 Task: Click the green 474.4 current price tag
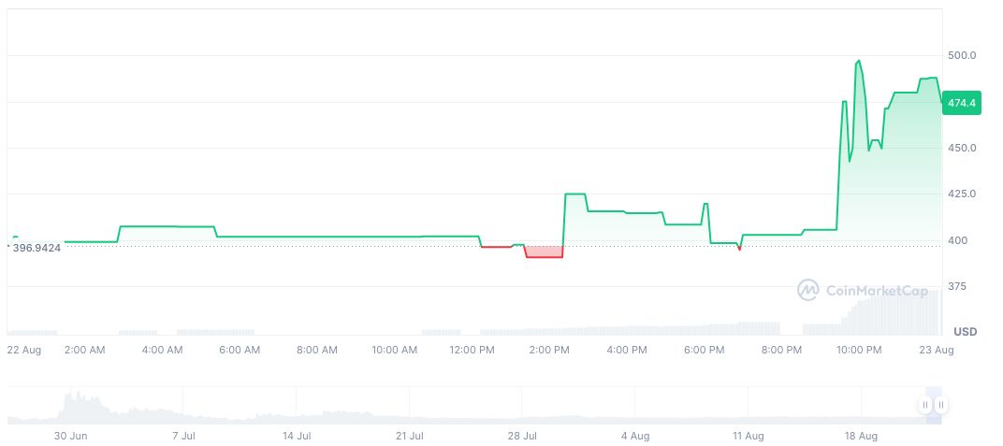pos(962,103)
